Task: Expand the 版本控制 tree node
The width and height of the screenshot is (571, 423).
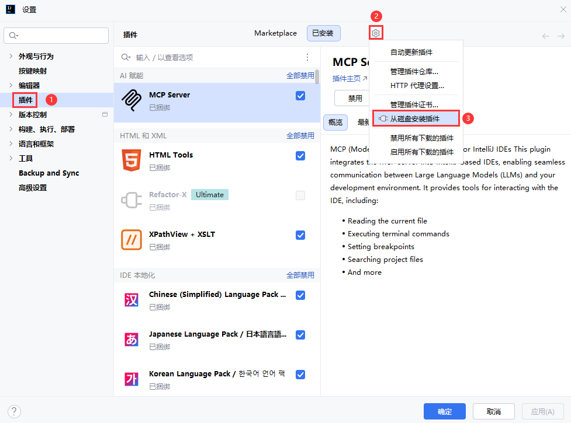Action: point(11,114)
